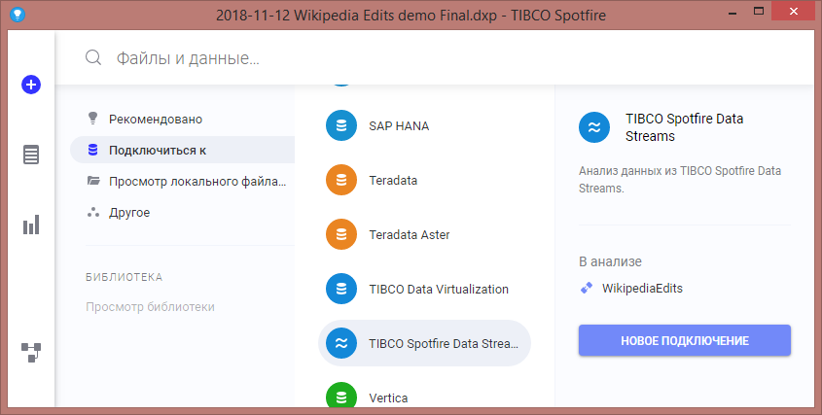Click the TIBCO Spotfire Data Streams title
822x415 pixels.
[x=684, y=127]
